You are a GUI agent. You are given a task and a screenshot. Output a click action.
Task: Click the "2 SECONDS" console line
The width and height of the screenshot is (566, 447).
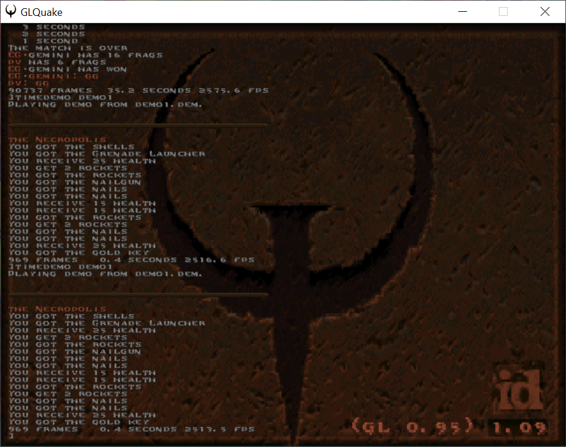(x=54, y=34)
